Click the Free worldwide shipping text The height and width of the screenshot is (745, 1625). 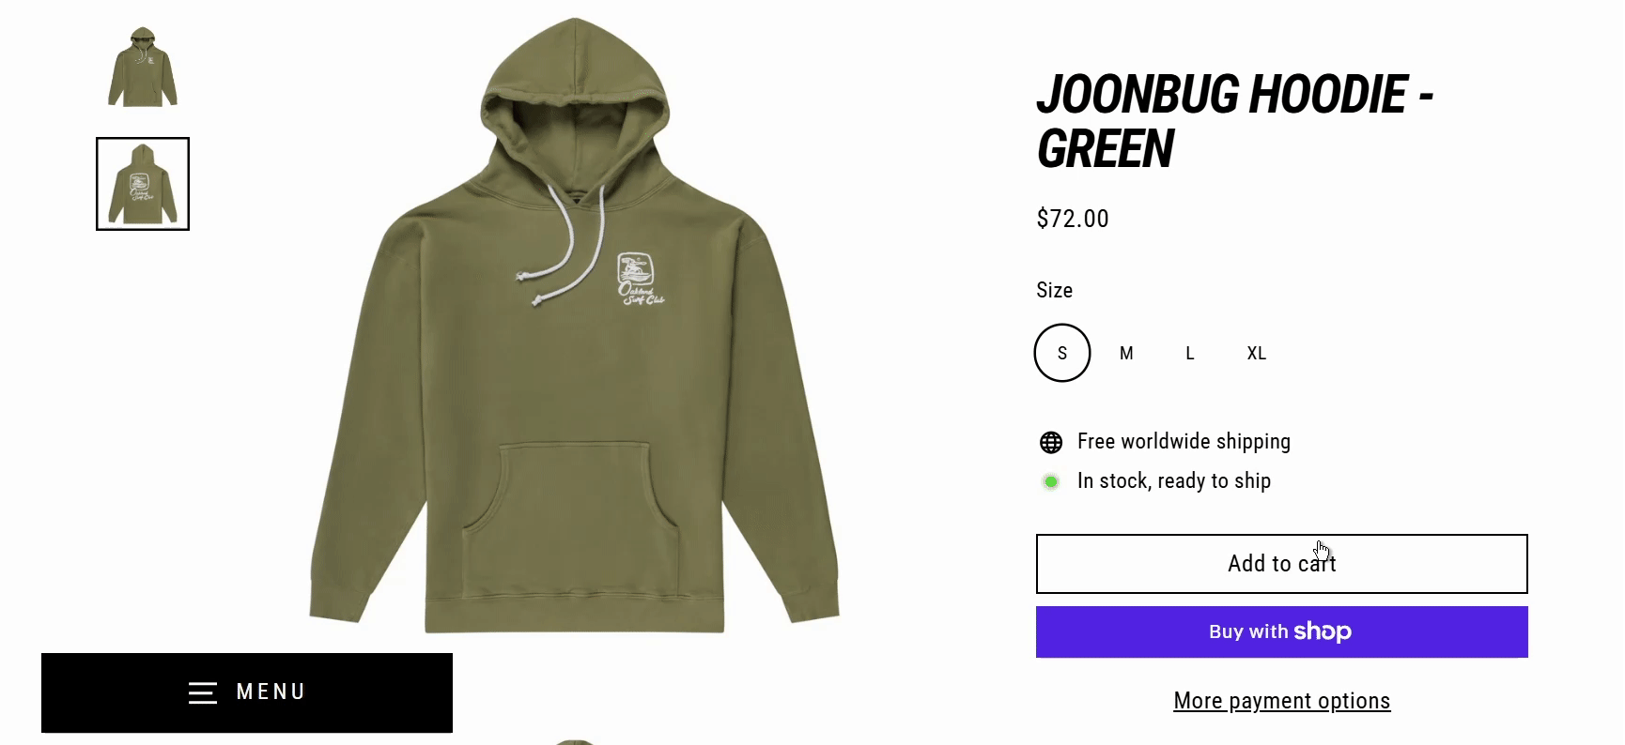1184,442
